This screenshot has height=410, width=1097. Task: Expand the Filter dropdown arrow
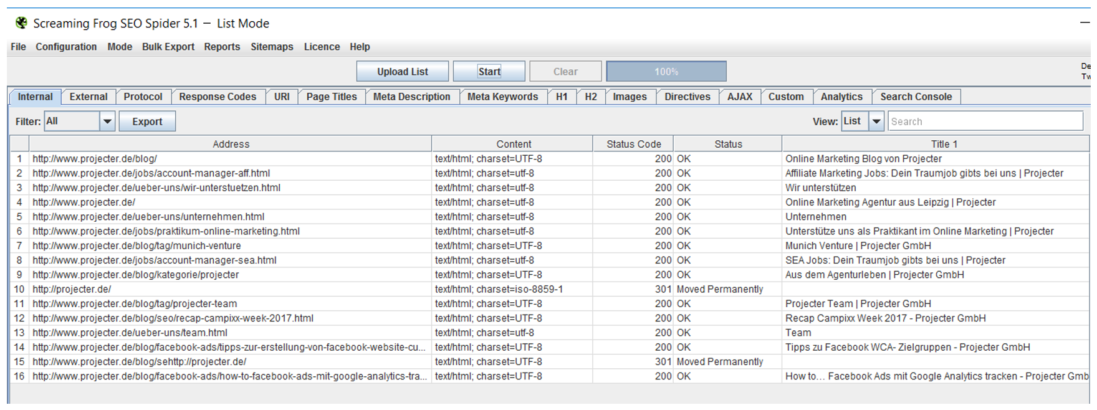107,122
